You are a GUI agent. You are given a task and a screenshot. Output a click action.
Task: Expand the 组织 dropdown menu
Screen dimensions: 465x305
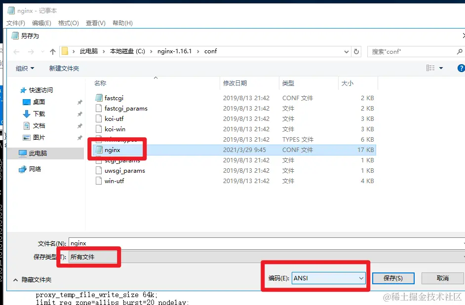pyautogui.click(x=25, y=68)
